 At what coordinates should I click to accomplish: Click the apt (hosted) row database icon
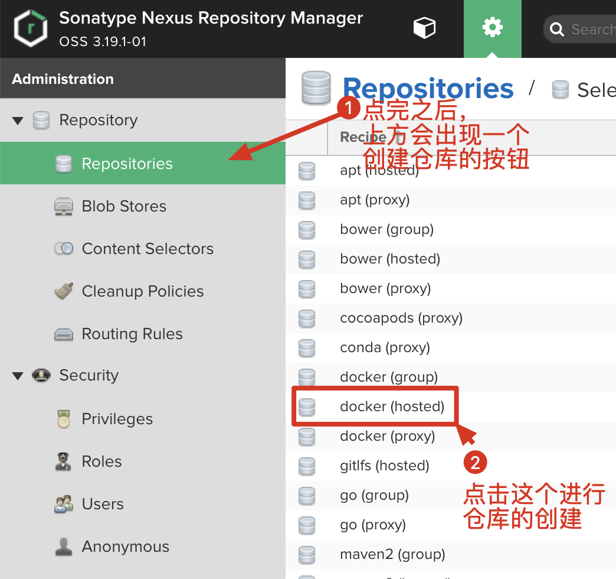(x=307, y=171)
